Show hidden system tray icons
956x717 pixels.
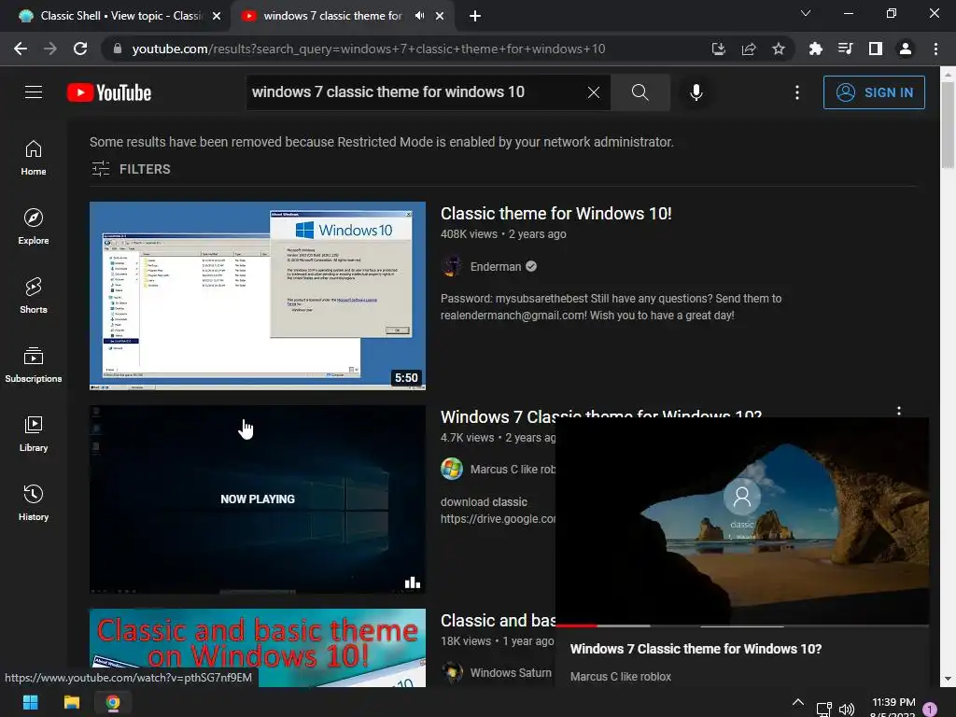click(797, 702)
